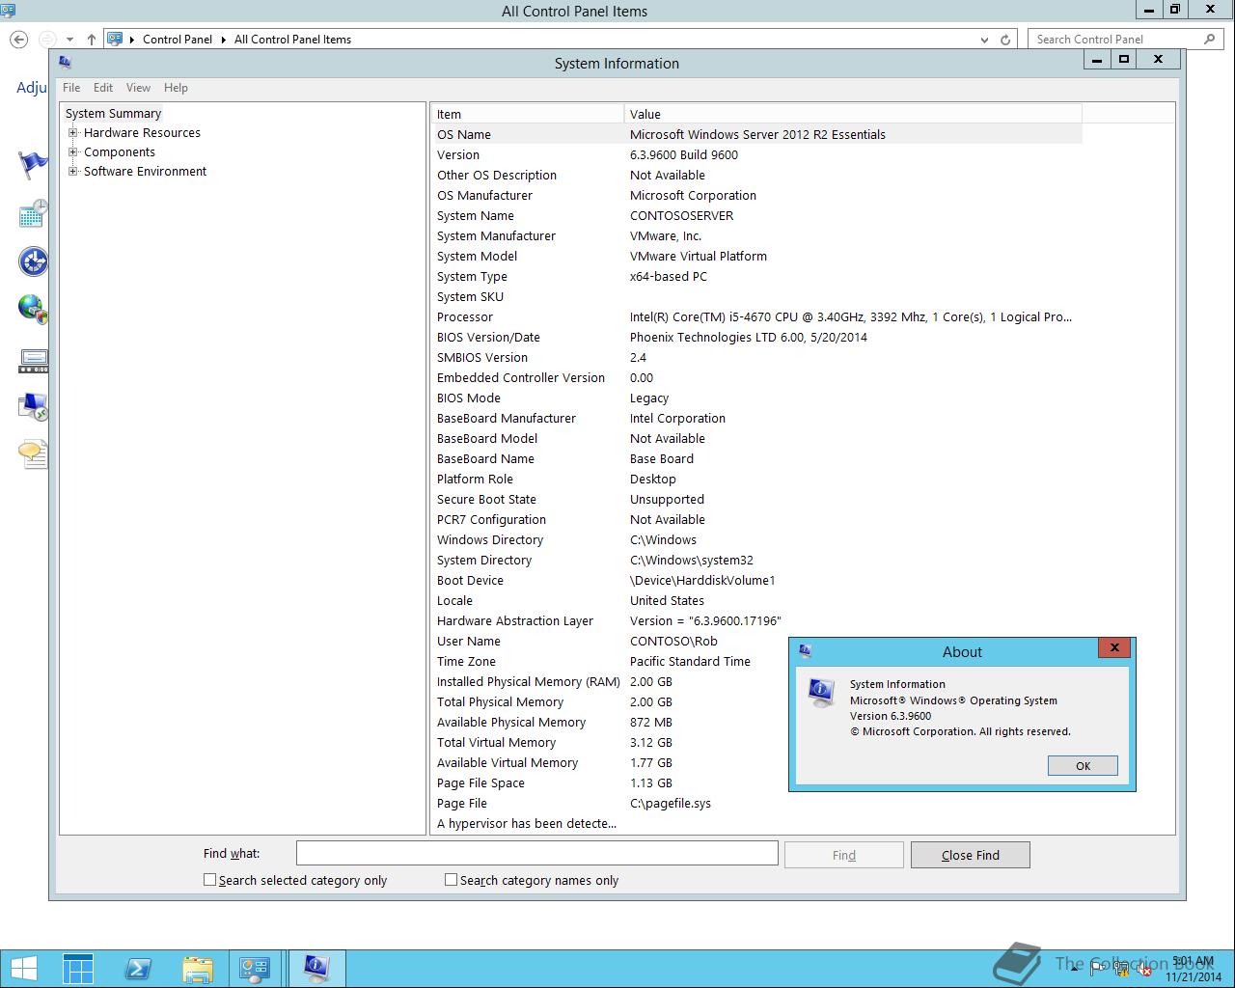Image resolution: width=1235 pixels, height=988 pixels.
Task: Click the Find button
Action: coord(844,855)
